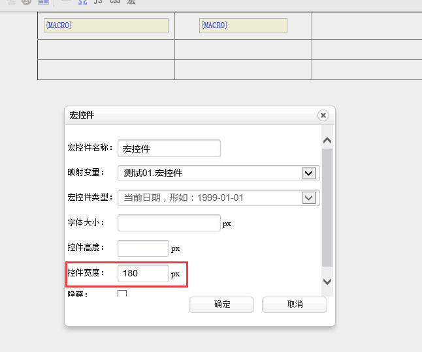The image size is (422, 352).
Task: Click the 宏控件 dialog title bar
Action: (189, 115)
